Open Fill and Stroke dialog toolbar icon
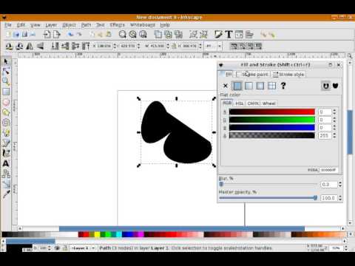Image resolution: width=355 pixels, height=266 pixels. click(x=218, y=35)
